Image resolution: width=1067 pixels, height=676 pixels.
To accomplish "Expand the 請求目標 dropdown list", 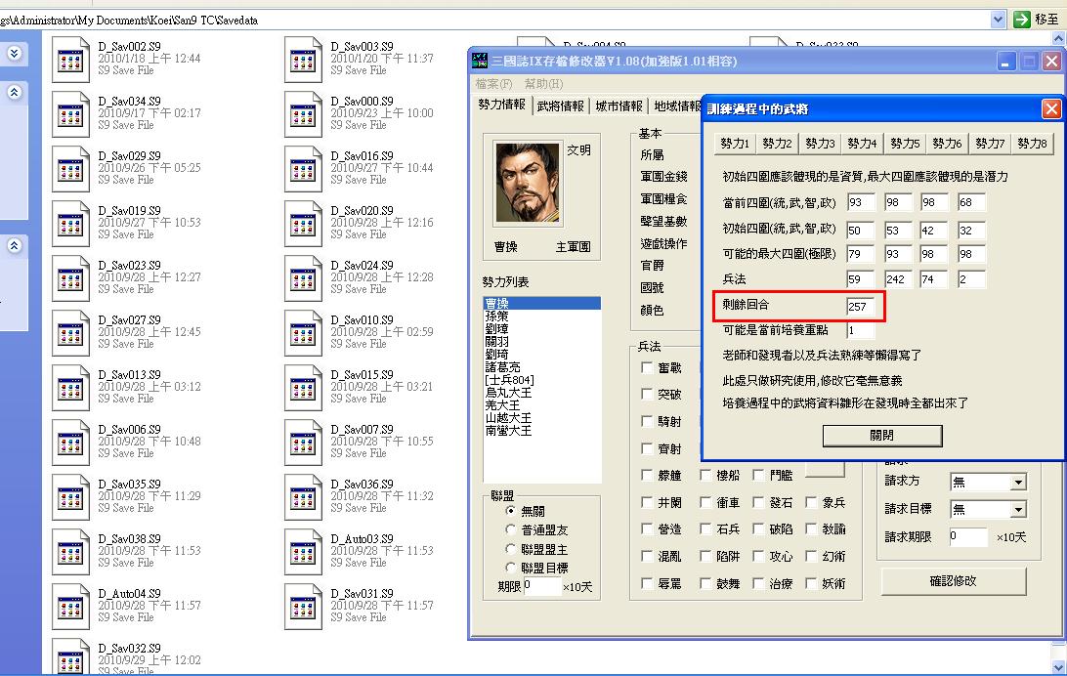I will click(x=1018, y=509).
